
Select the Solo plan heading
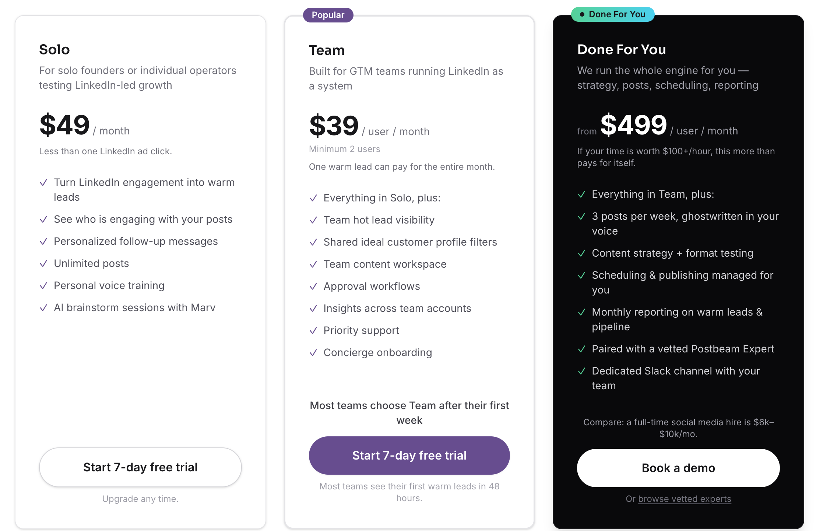click(x=54, y=49)
